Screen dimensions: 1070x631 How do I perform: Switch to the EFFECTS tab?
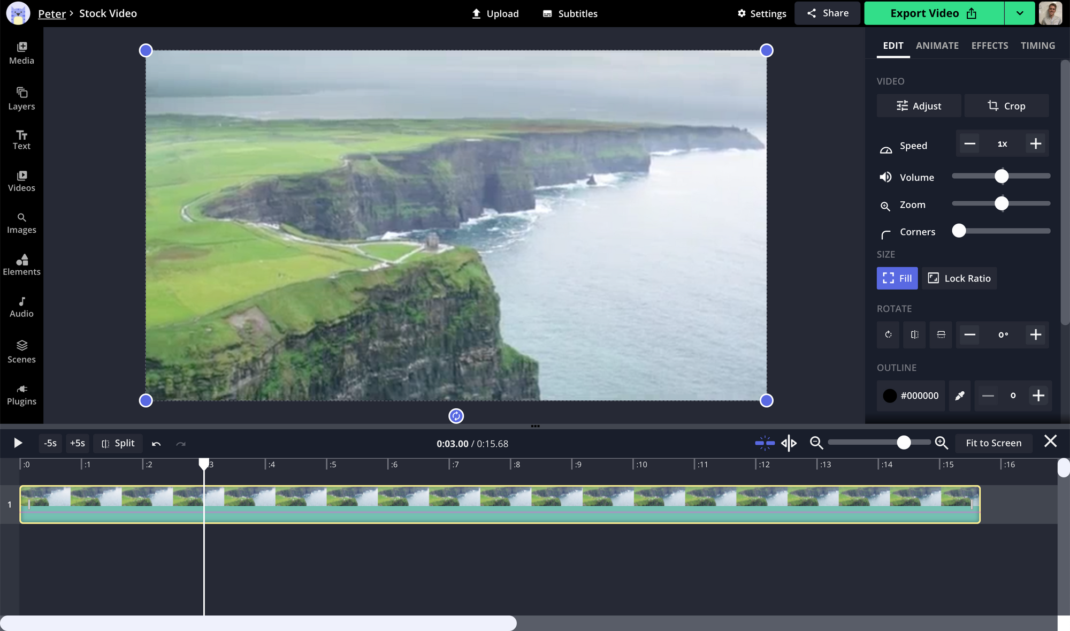tap(989, 45)
